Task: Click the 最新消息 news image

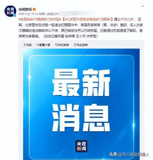Action: click(x=81, y=104)
